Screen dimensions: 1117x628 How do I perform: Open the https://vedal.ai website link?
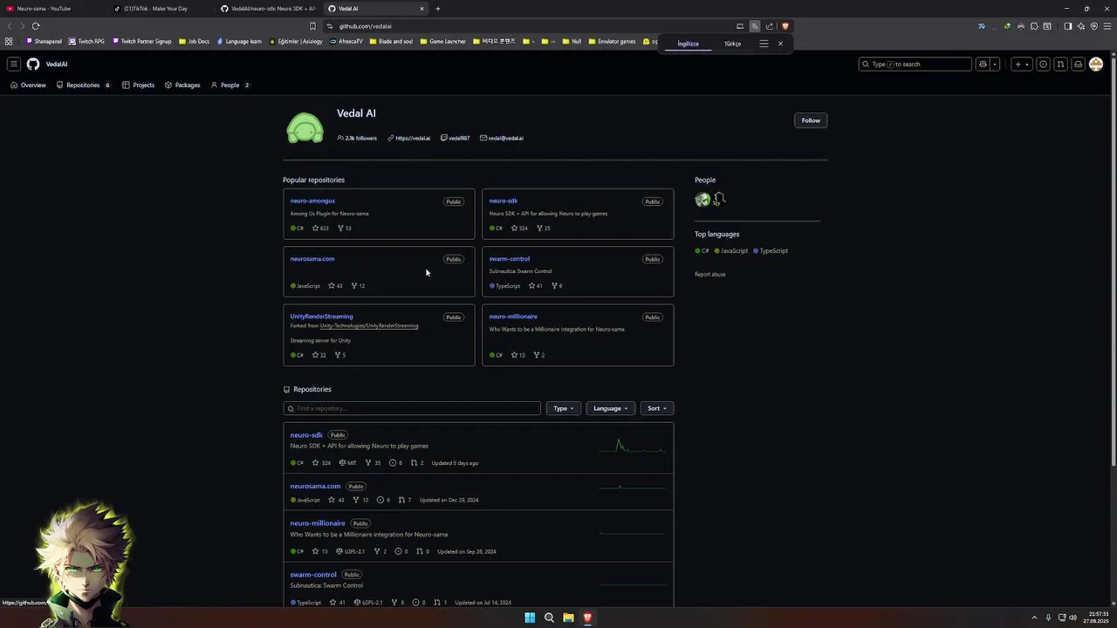413,138
